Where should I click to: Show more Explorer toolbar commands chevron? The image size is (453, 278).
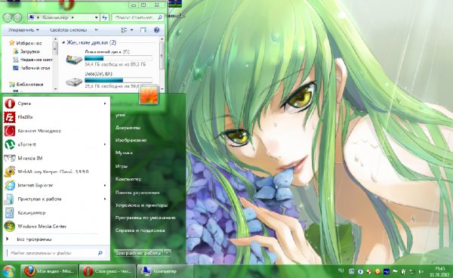tap(96, 30)
